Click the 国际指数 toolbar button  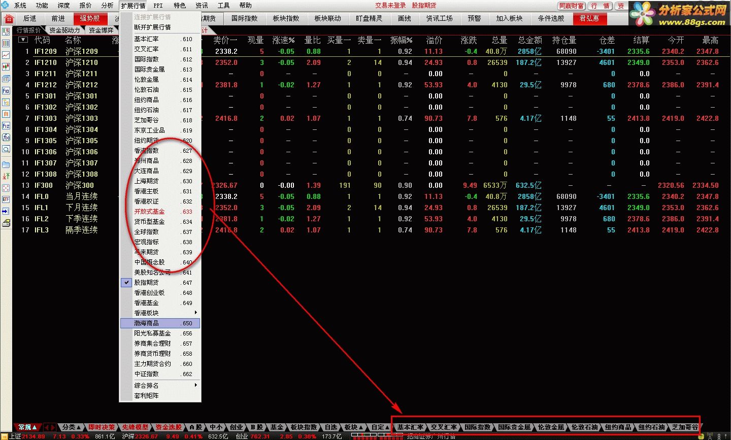click(x=245, y=19)
